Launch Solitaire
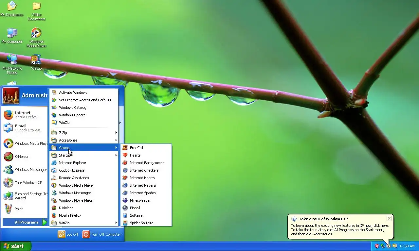The height and width of the screenshot is (251, 419). [146, 215]
